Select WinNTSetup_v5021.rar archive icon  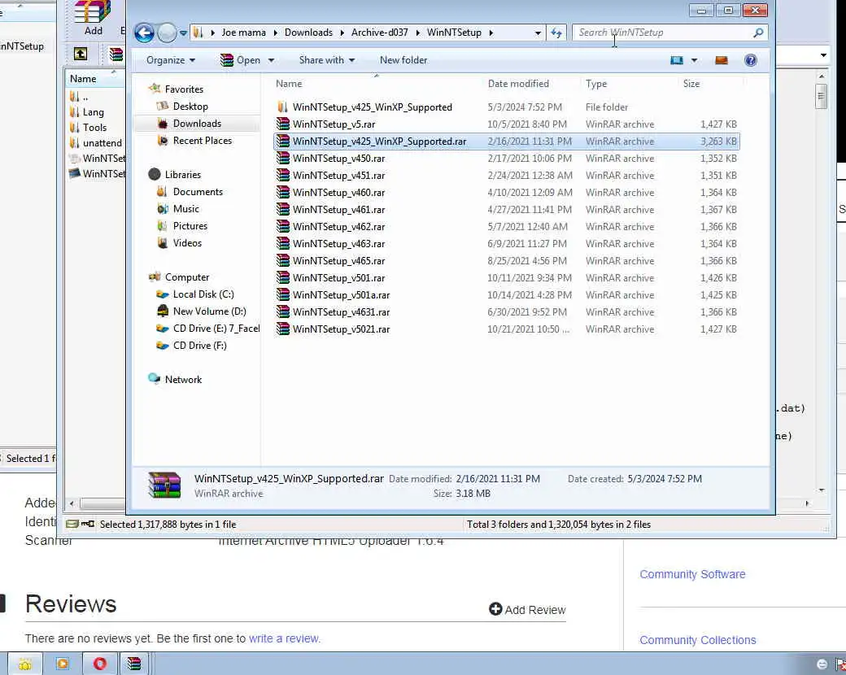pos(283,329)
